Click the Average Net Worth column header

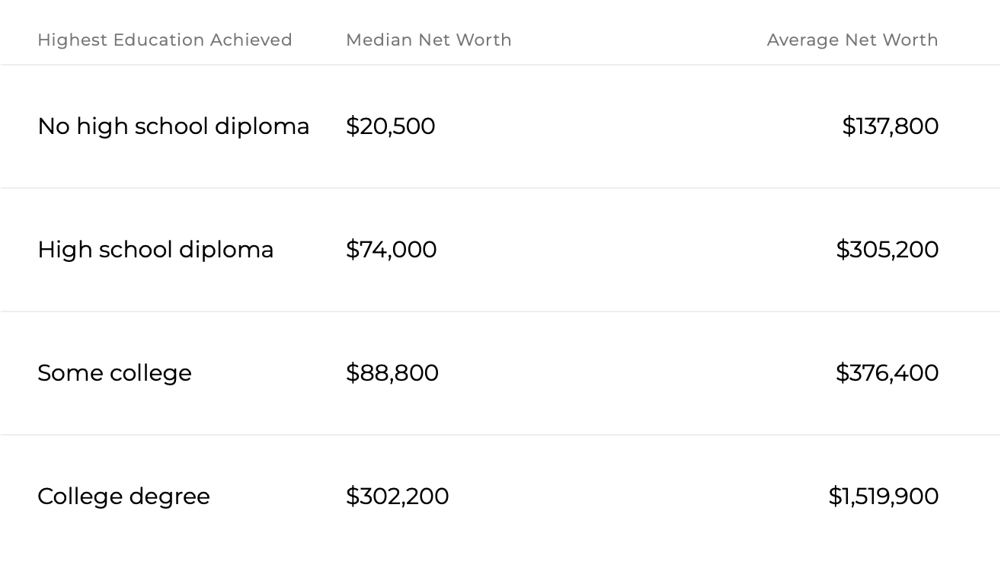pyautogui.click(x=852, y=40)
